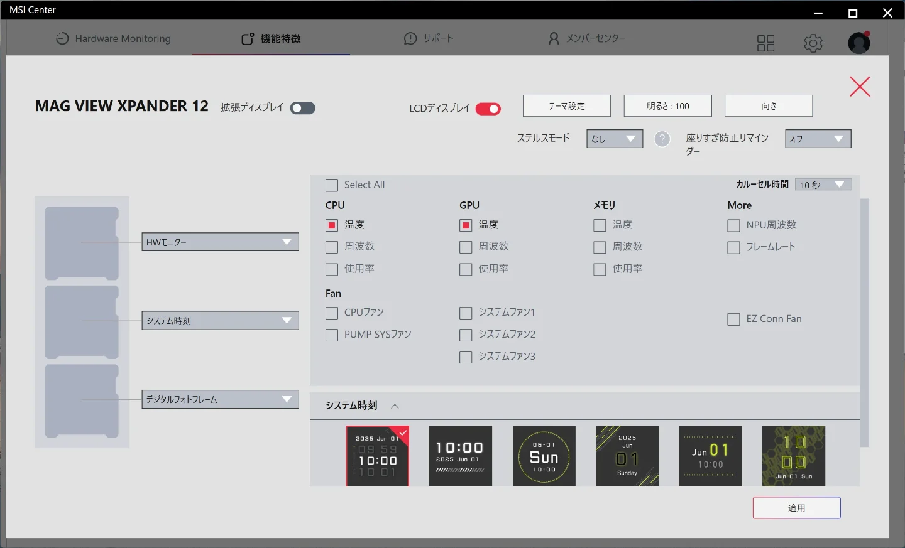Apply settings with the 適用 button
The width and height of the screenshot is (905, 548).
[797, 508]
